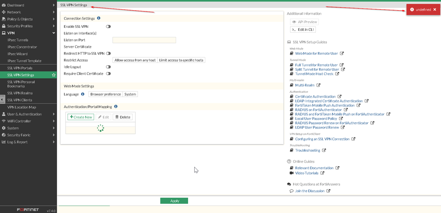Click the Edit in CLI button
The height and width of the screenshot is (213, 441).
point(303,30)
